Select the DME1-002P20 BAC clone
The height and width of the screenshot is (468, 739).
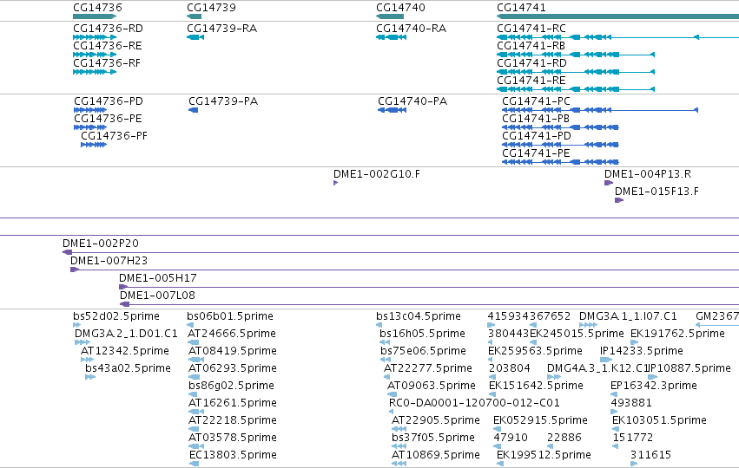click(x=101, y=244)
